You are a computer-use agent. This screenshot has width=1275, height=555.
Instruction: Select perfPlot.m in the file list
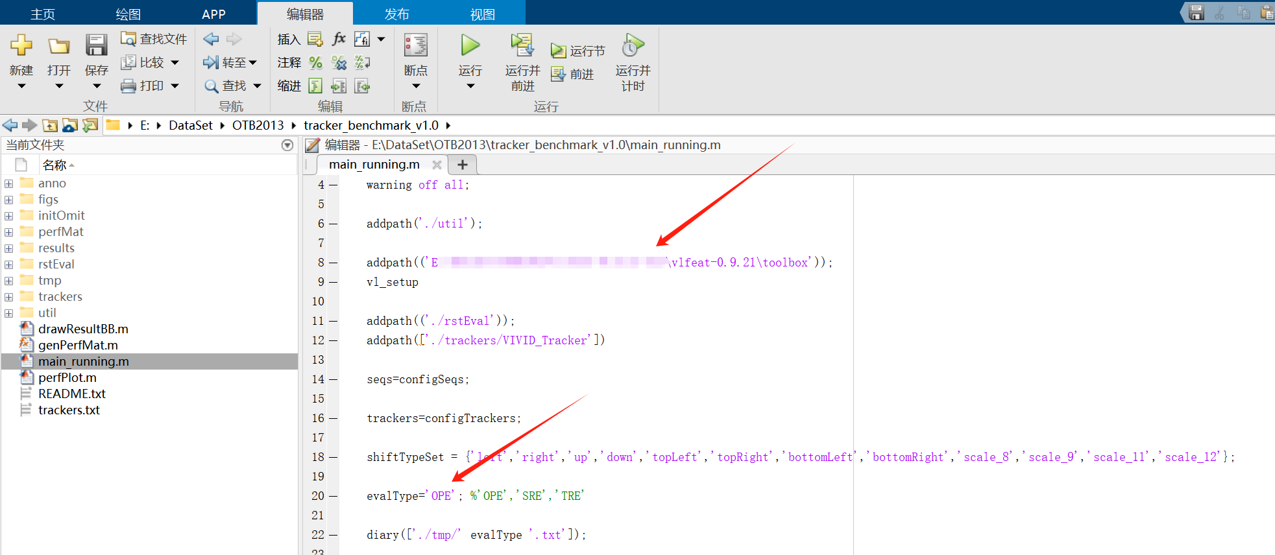click(x=67, y=378)
